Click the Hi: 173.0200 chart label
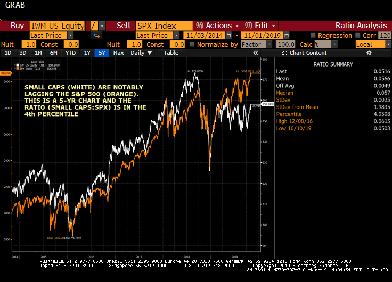 [195, 71]
